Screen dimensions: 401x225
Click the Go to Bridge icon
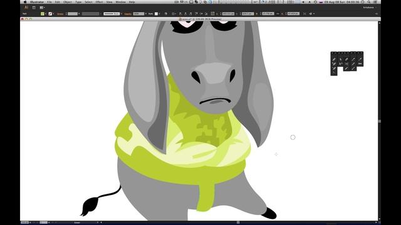34,7
